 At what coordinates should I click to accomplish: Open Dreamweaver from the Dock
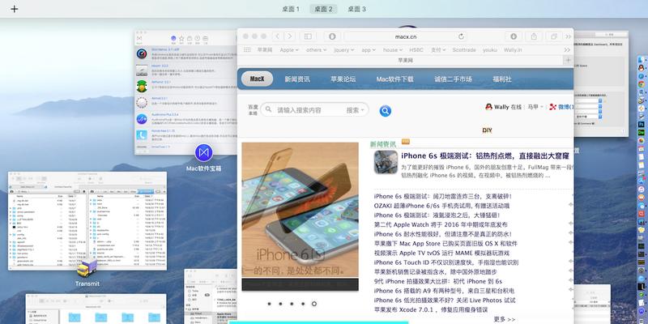[642, 132]
